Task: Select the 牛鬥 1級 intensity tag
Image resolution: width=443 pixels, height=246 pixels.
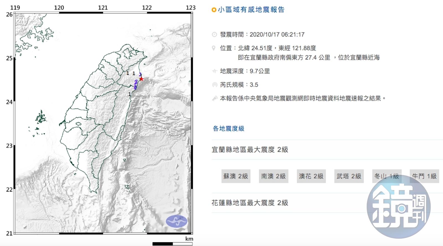Action: pyautogui.click(x=424, y=176)
